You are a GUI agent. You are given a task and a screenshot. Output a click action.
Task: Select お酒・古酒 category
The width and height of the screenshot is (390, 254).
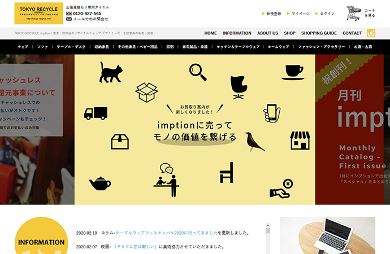[x=363, y=47]
